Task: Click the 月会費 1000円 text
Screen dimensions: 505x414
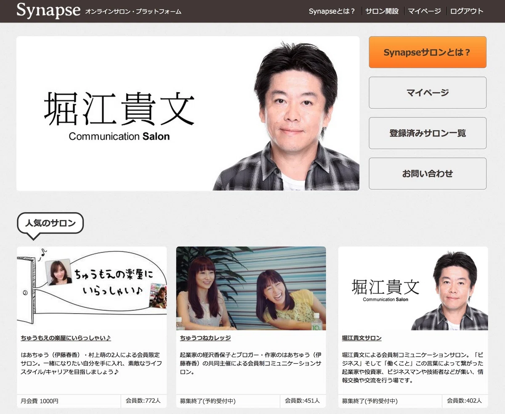Action: tap(40, 401)
